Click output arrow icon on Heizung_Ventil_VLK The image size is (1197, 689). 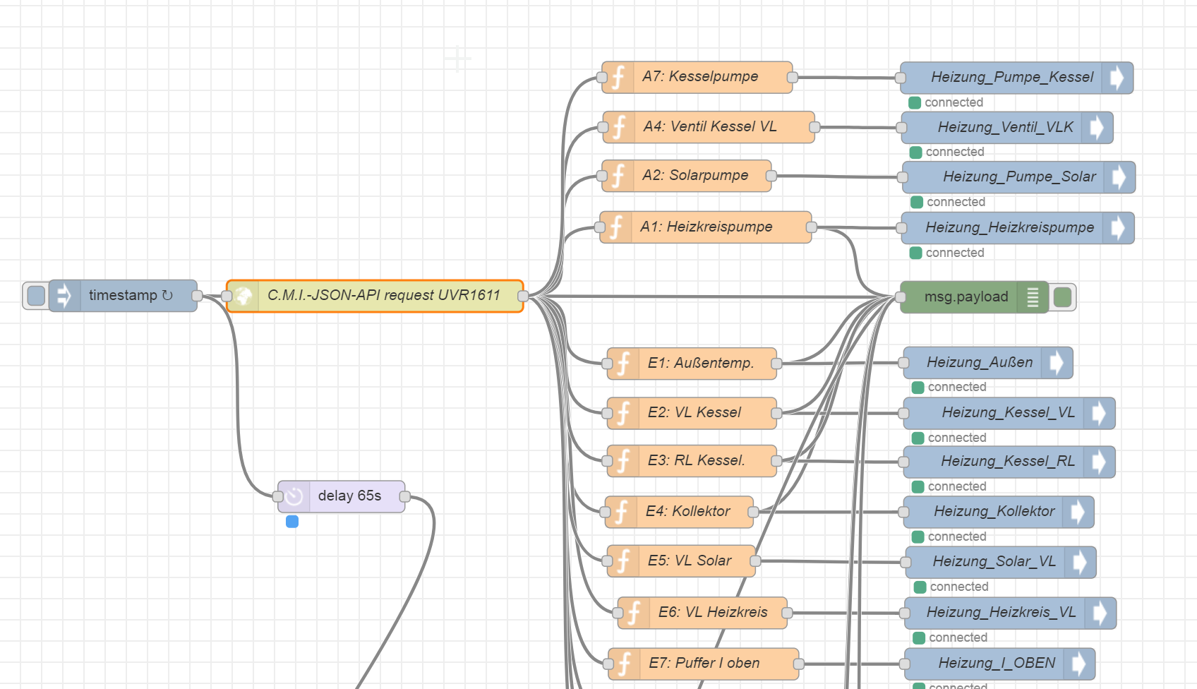1097,128
